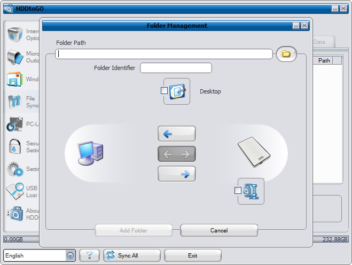352x265 pixels.
Task: Open the Settings gears icon
Action: 15,169
